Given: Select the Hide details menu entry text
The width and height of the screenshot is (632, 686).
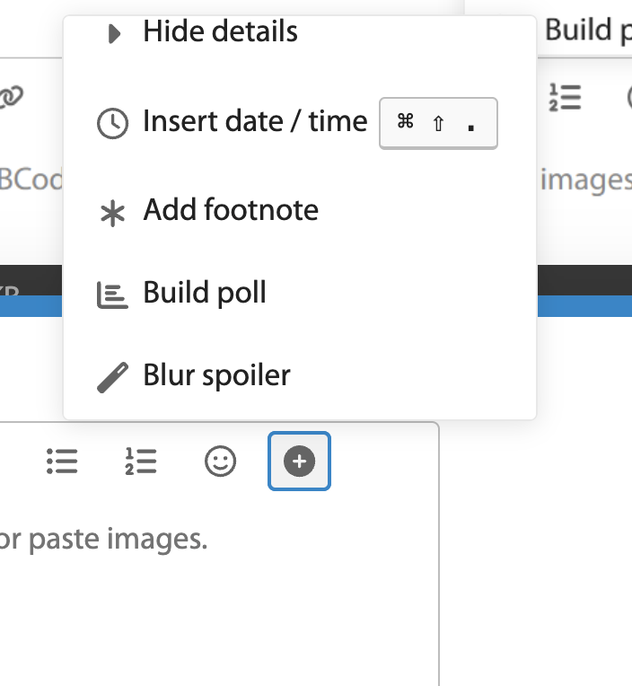Looking at the screenshot, I should 220,32.
